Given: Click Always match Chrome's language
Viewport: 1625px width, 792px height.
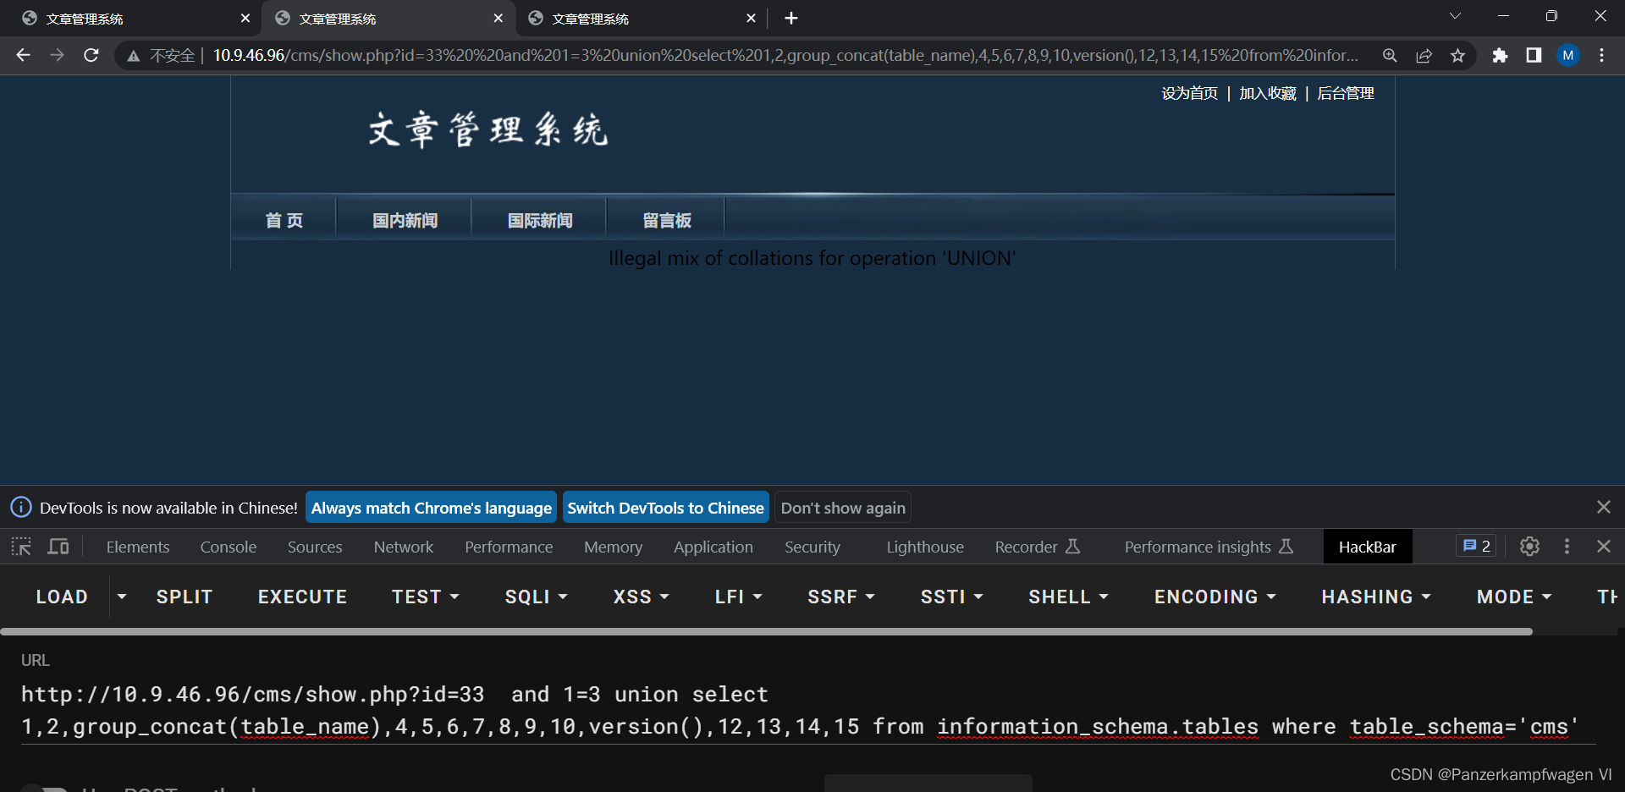Looking at the screenshot, I should point(431,508).
